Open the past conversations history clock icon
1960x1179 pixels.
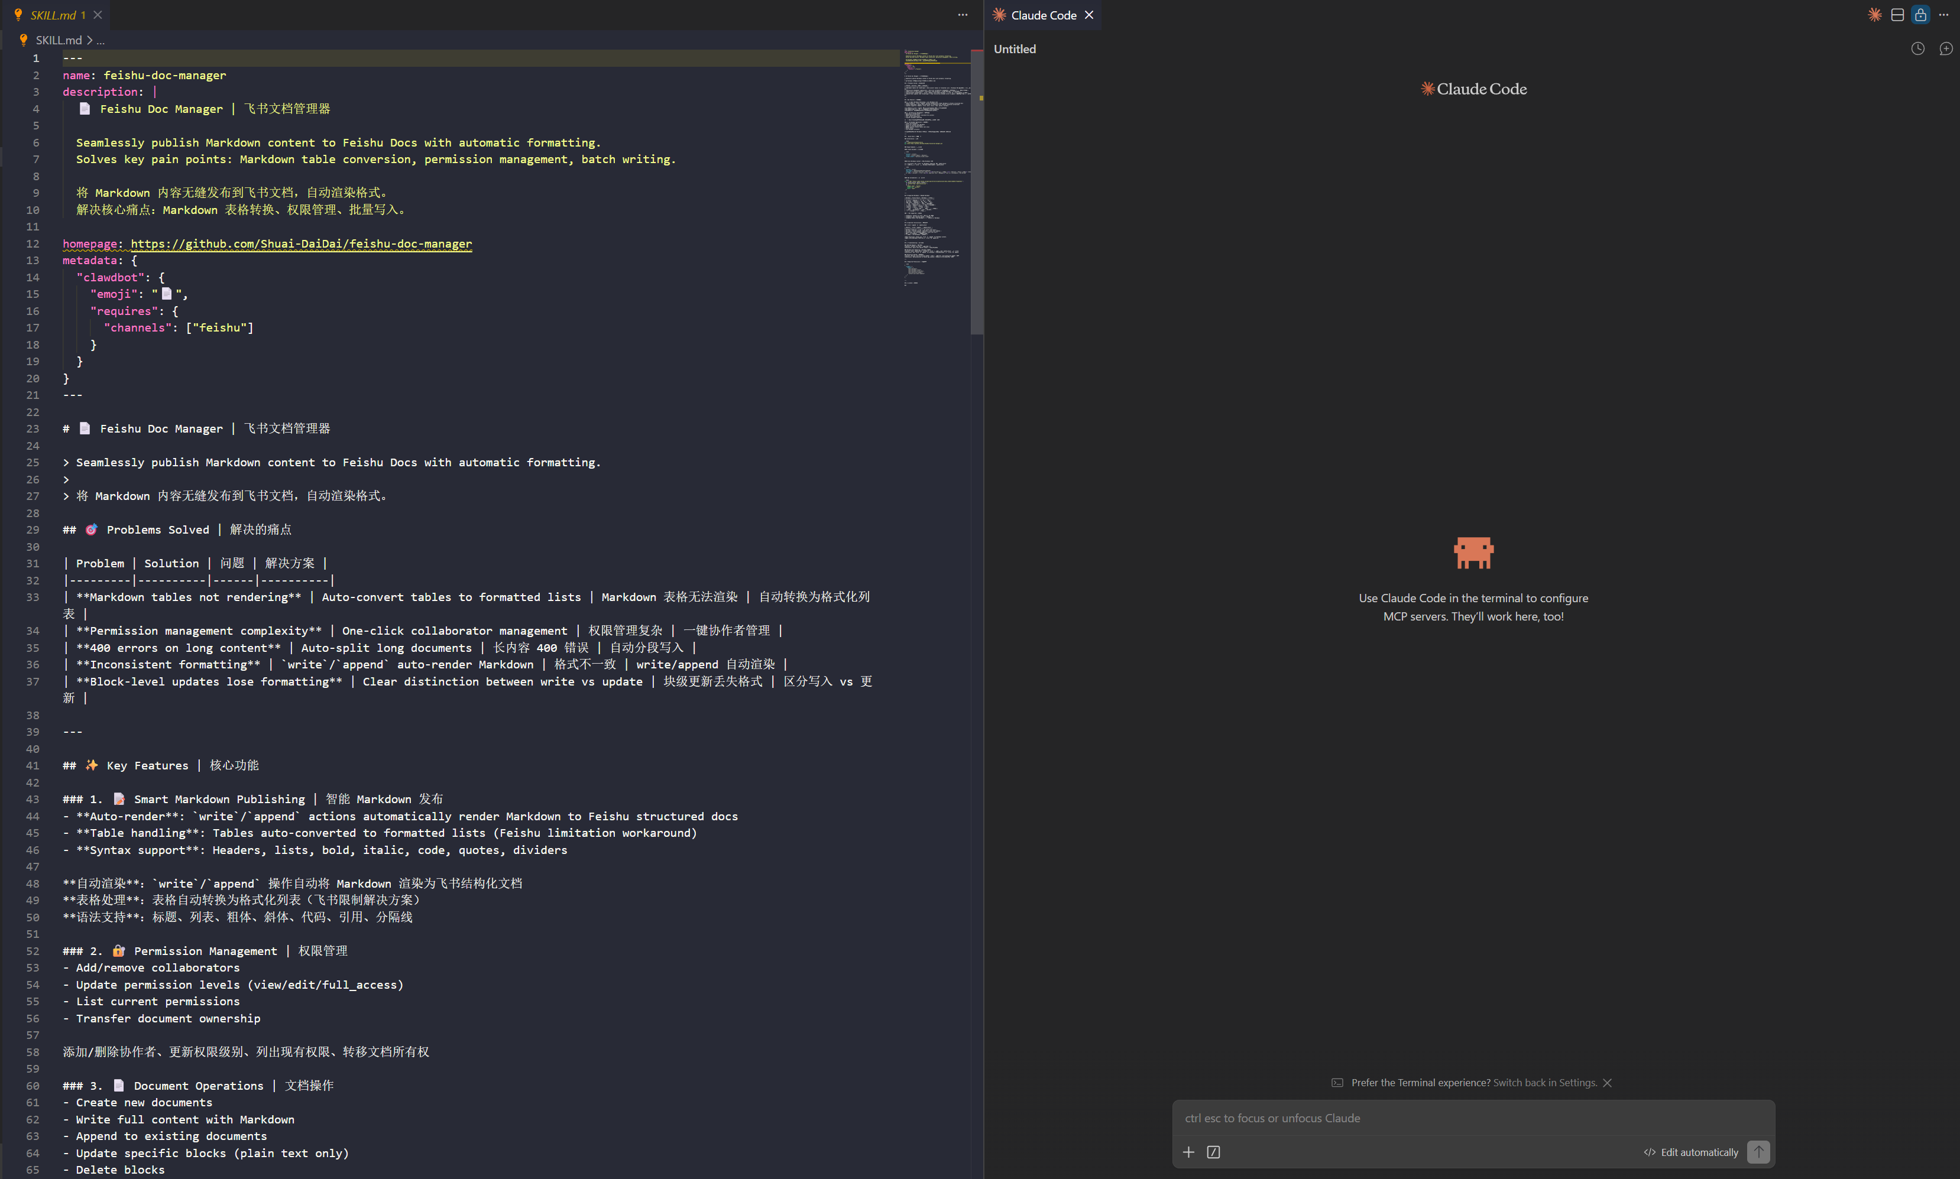tap(1917, 48)
